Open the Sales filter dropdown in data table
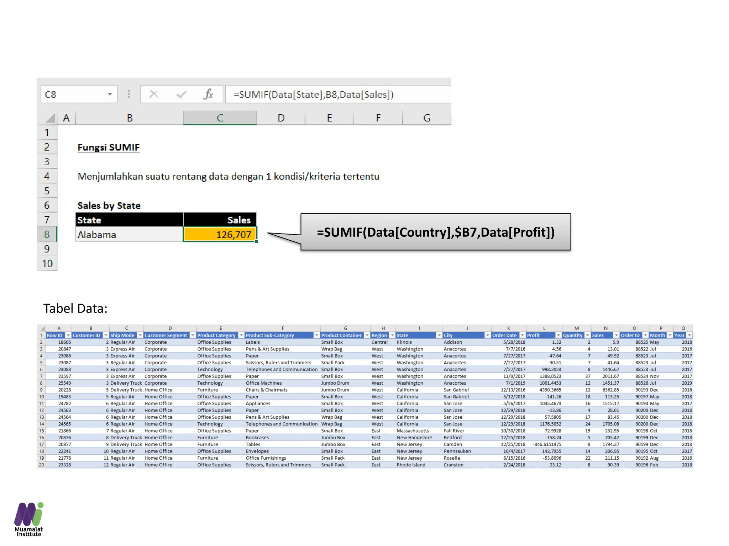The height and width of the screenshot is (546, 729). click(616, 335)
